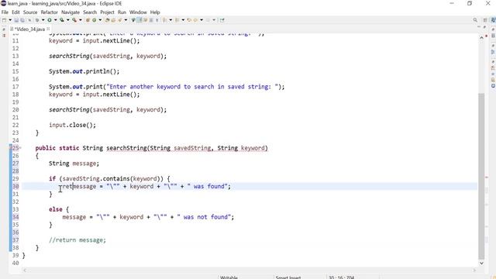
Task: Open the External Tools dropdown arrow
Action: [x=81, y=20]
